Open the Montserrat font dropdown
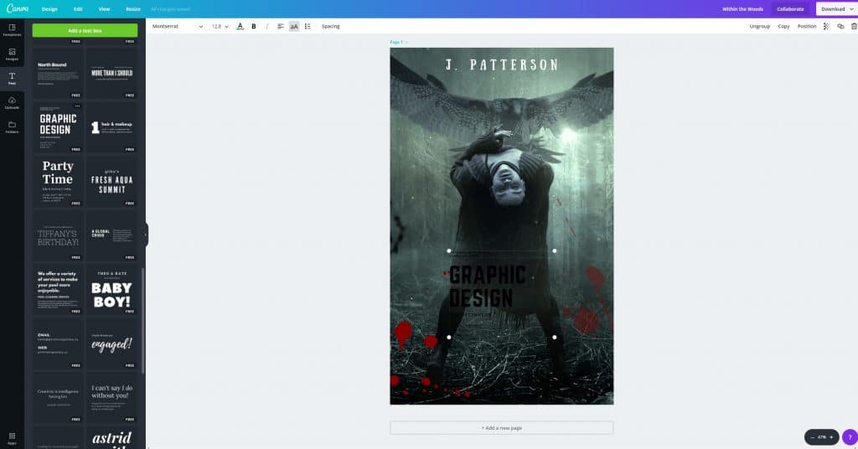Screen dimensions: 858x449 click(178, 26)
